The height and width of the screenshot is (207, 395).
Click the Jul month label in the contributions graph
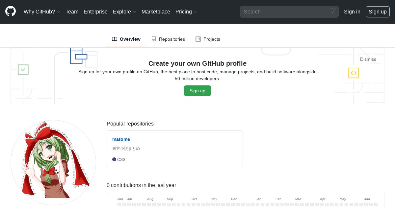(130, 199)
